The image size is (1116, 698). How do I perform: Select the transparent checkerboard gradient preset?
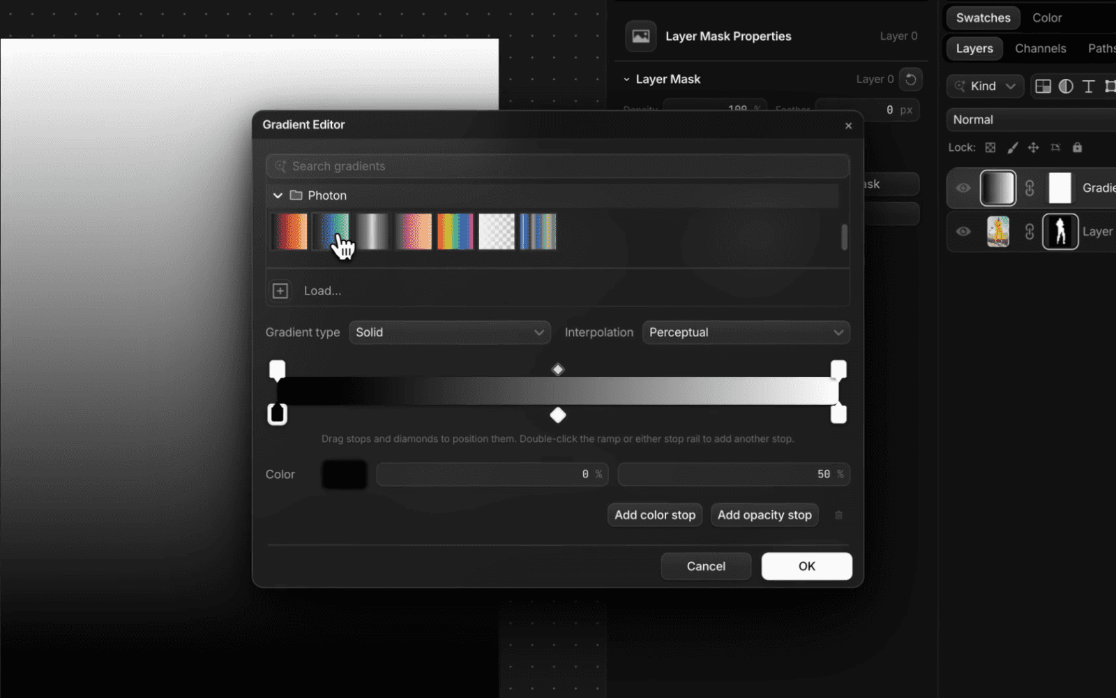pos(497,232)
